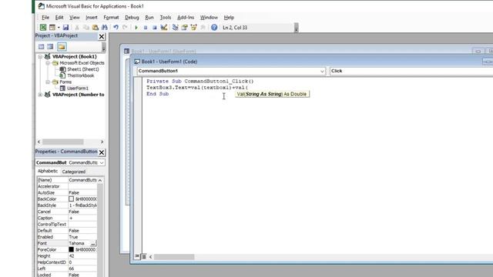
Task: Open the CommandButton1 object dropdown in code window
Action: coord(322,72)
